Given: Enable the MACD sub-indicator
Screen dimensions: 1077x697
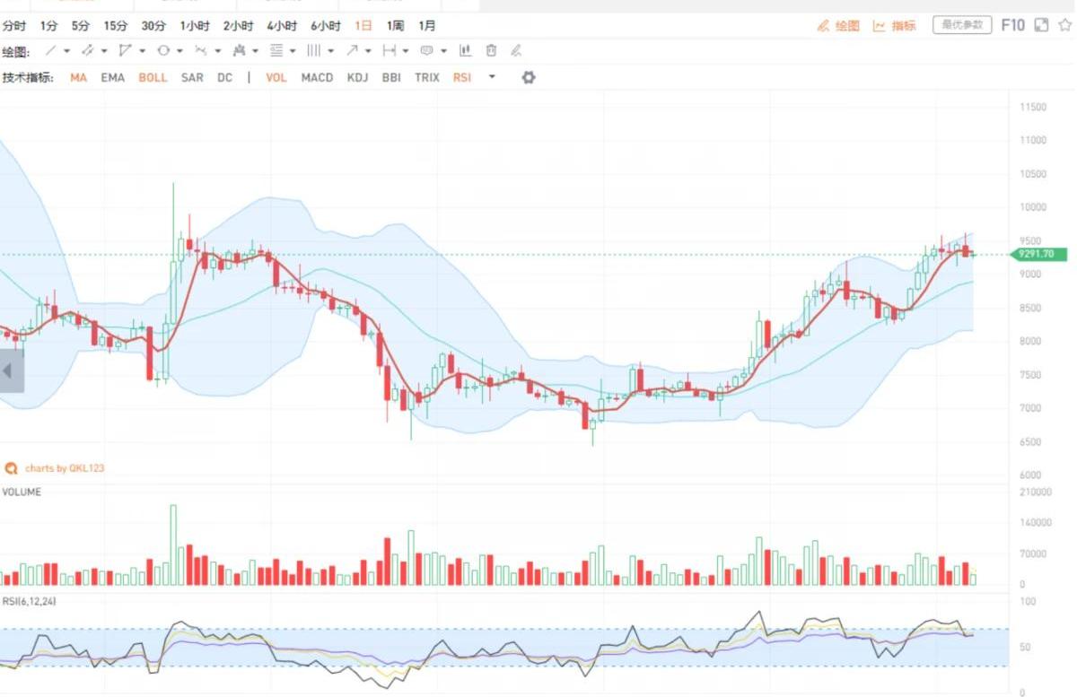Looking at the screenshot, I should pyautogui.click(x=317, y=78).
